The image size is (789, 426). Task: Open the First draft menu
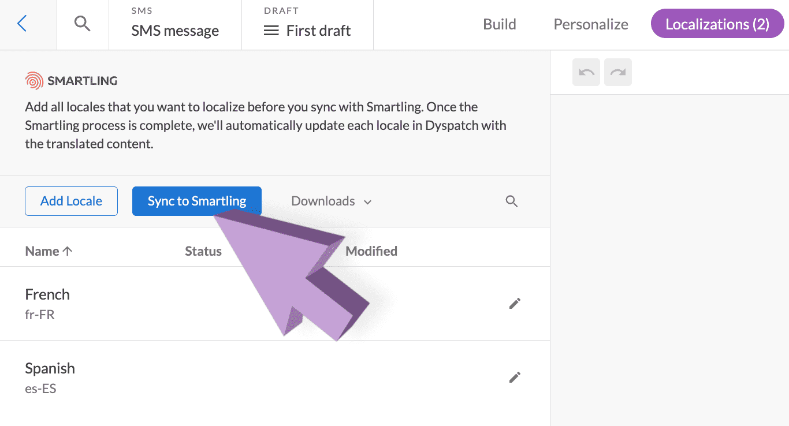point(307,31)
